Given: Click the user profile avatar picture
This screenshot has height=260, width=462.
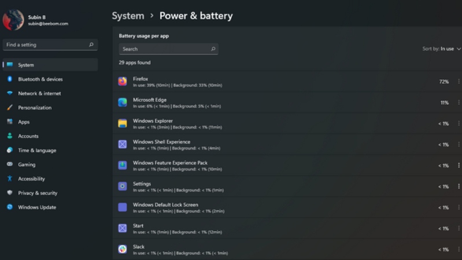Looking at the screenshot, I should 13,20.
